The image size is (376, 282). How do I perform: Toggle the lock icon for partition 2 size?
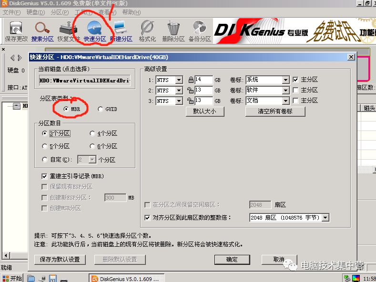coord(191,90)
